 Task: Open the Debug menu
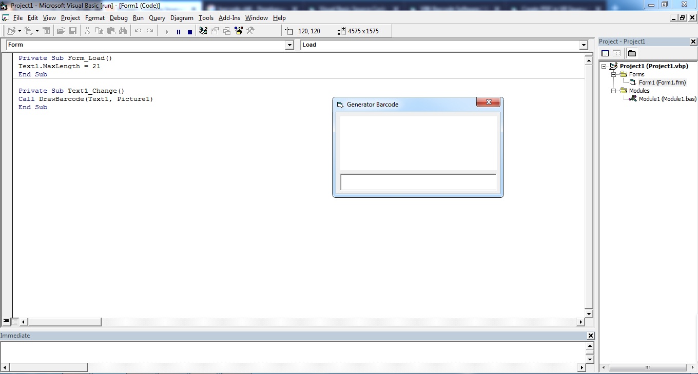click(x=119, y=18)
